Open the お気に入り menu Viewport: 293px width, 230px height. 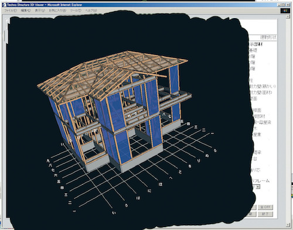57,11
